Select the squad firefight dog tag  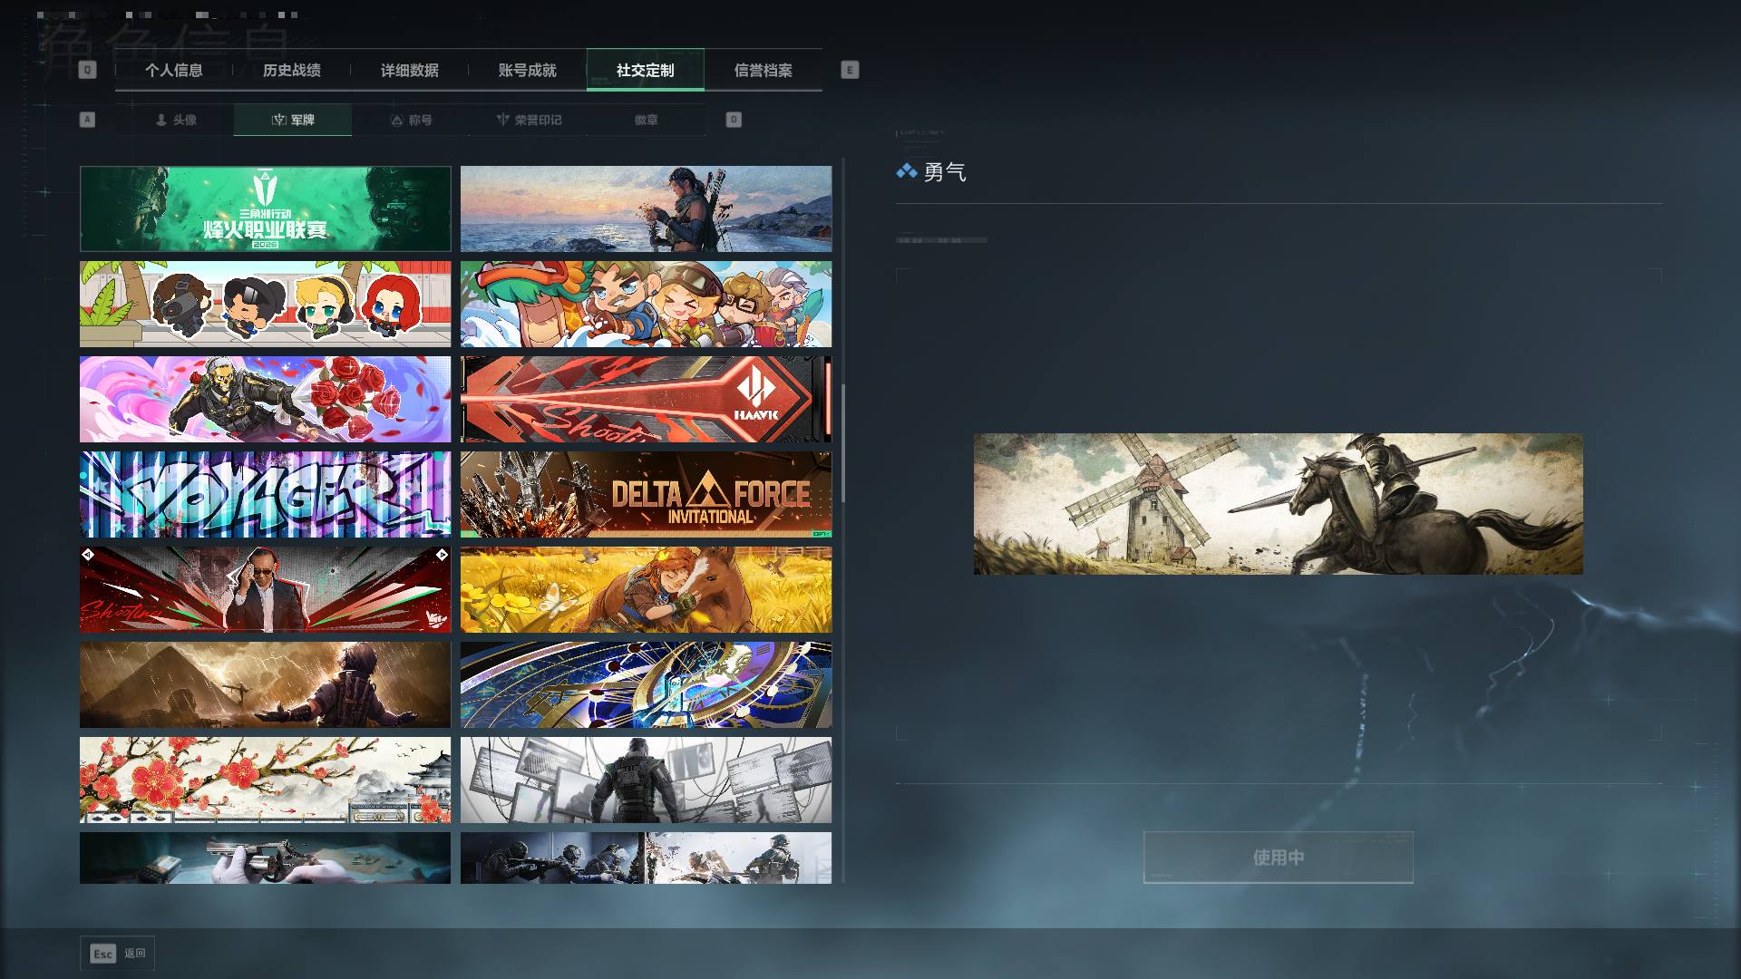point(646,858)
